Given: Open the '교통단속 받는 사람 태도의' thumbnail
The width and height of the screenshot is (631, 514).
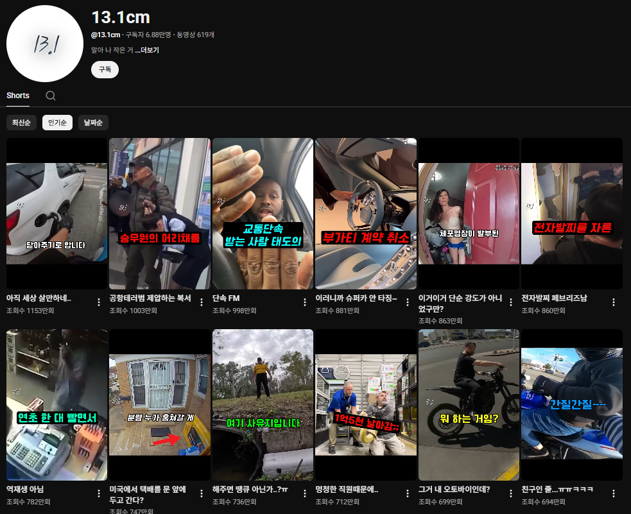Looking at the screenshot, I should (263, 214).
